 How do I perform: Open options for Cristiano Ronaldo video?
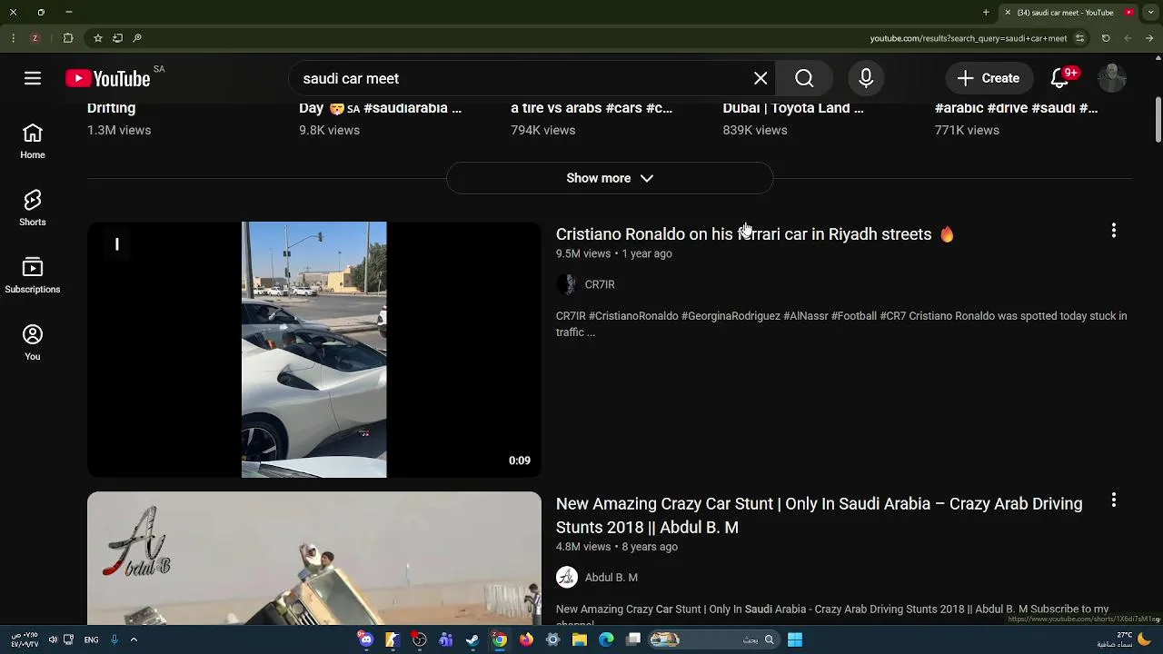point(1113,231)
